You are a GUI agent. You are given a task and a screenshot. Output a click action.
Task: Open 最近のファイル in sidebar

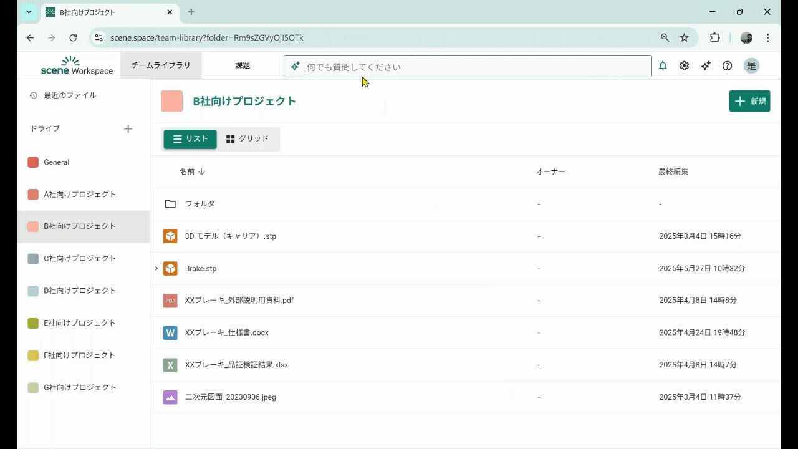tap(69, 95)
